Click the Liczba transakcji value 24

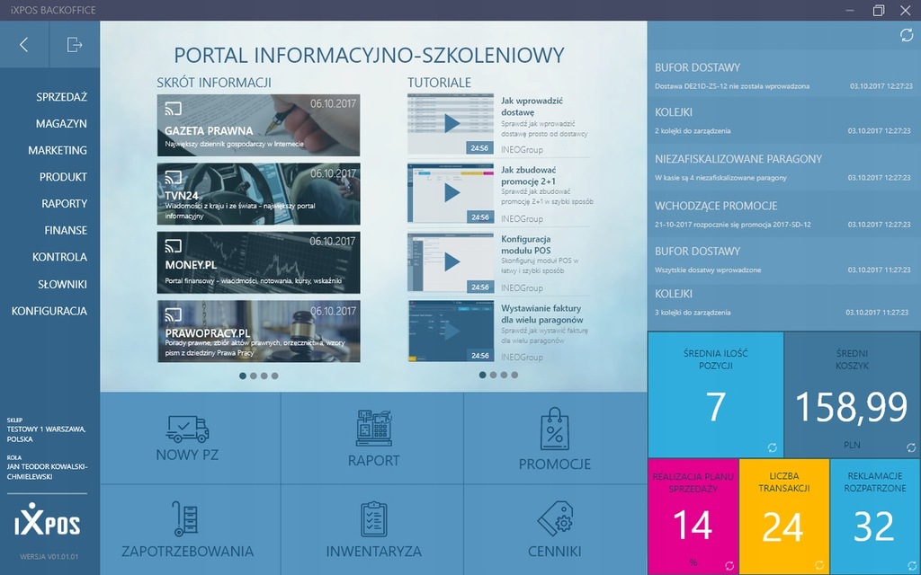coord(783,526)
